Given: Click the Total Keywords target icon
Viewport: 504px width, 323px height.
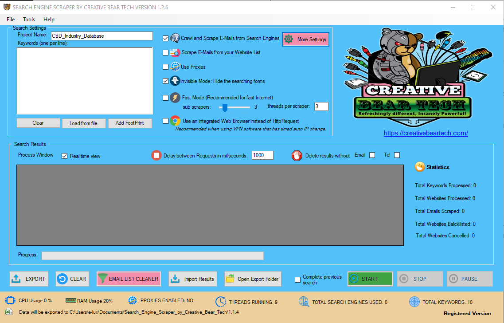Looking at the screenshot, I should click(414, 302).
